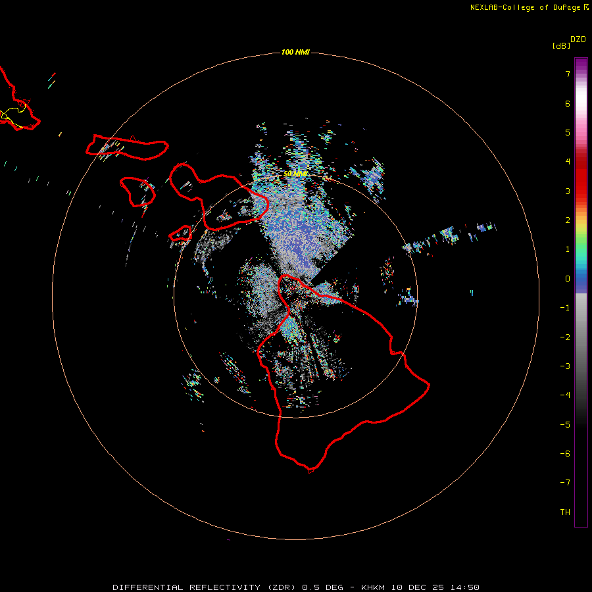The height and width of the screenshot is (592, 592).
Task: Click the TH threshold label on the scale
Action: tap(565, 512)
